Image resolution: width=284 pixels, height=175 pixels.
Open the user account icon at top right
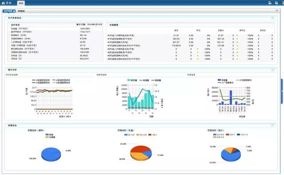(x=270, y=3)
